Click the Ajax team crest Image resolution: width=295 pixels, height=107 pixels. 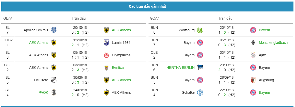coord(253,55)
